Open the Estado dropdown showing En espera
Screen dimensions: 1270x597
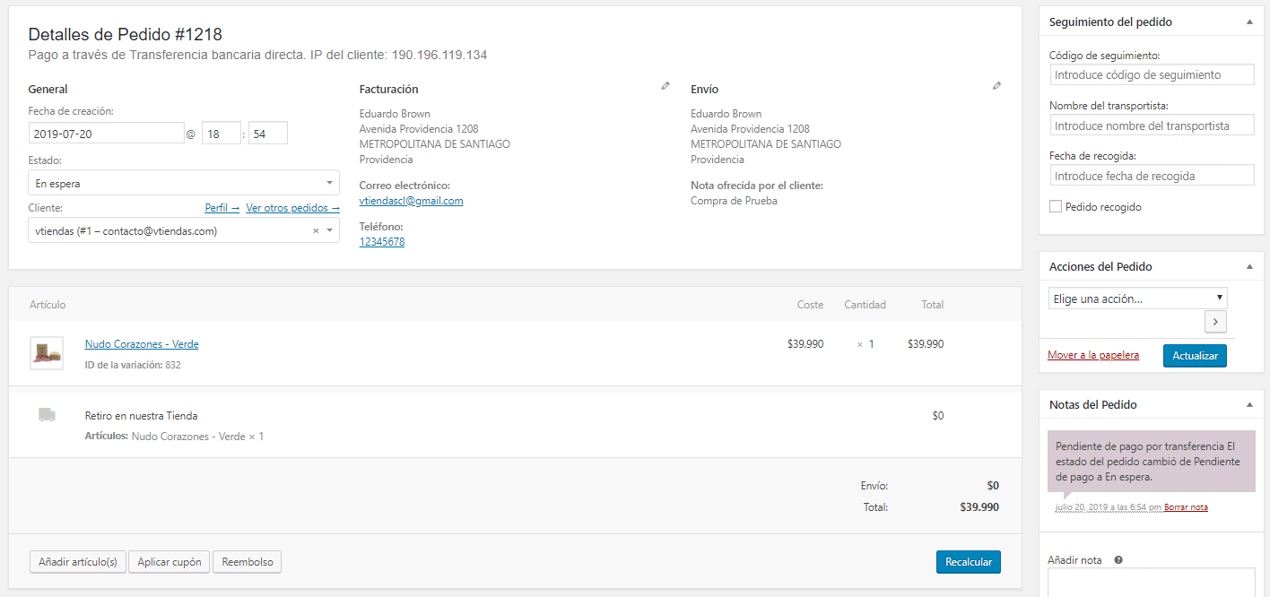[183, 184]
